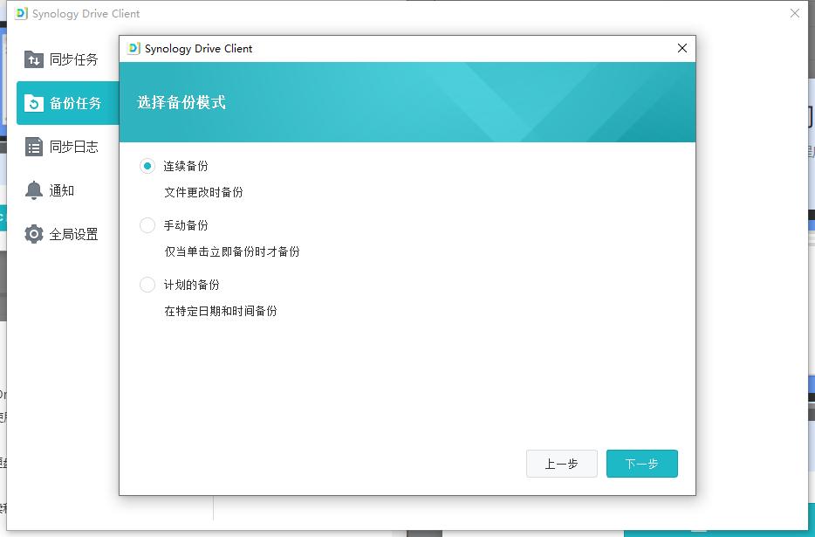The image size is (815, 537).
Task: Click the Synology Drive logo on the main window
Action: coord(18,13)
